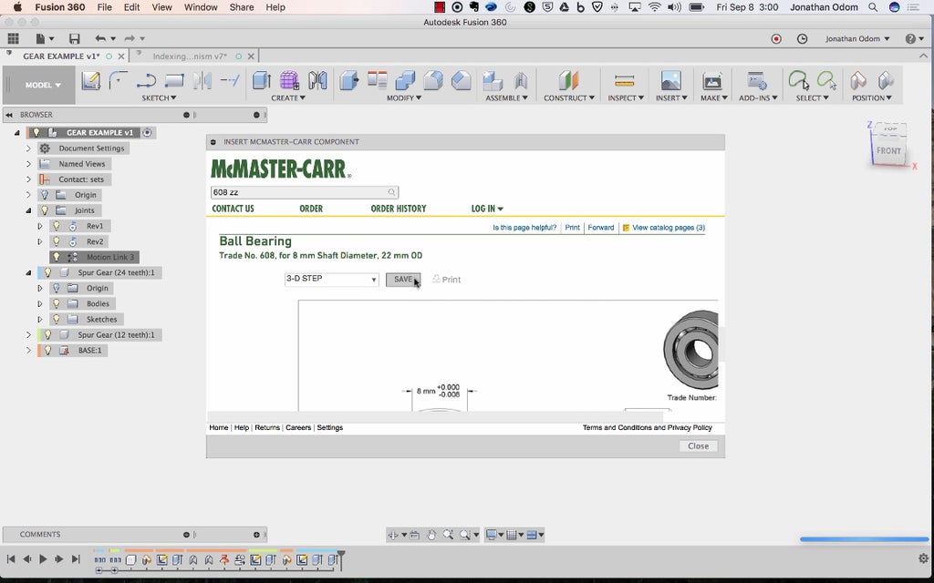Click the red record icon
Viewport: 934px width, 583px height.
pyautogui.click(x=776, y=38)
